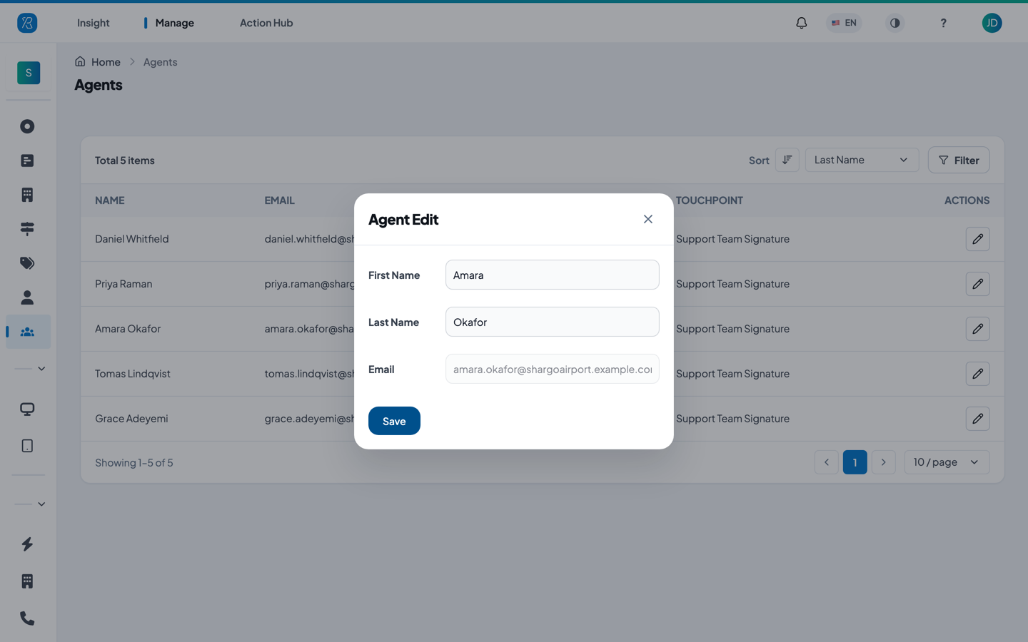Viewport: 1028px width, 642px height.
Task: Switch to the Insight tab
Action: click(94, 23)
